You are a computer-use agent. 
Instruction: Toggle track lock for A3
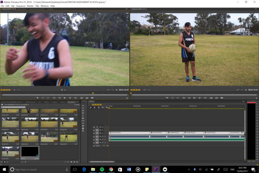(94, 143)
